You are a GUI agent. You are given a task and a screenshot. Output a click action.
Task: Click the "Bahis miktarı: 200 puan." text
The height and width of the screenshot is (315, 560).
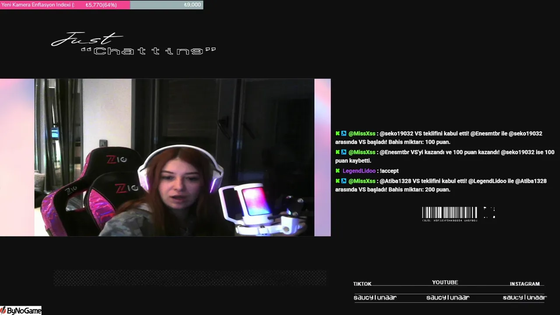pyautogui.click(x=419, y=190)
